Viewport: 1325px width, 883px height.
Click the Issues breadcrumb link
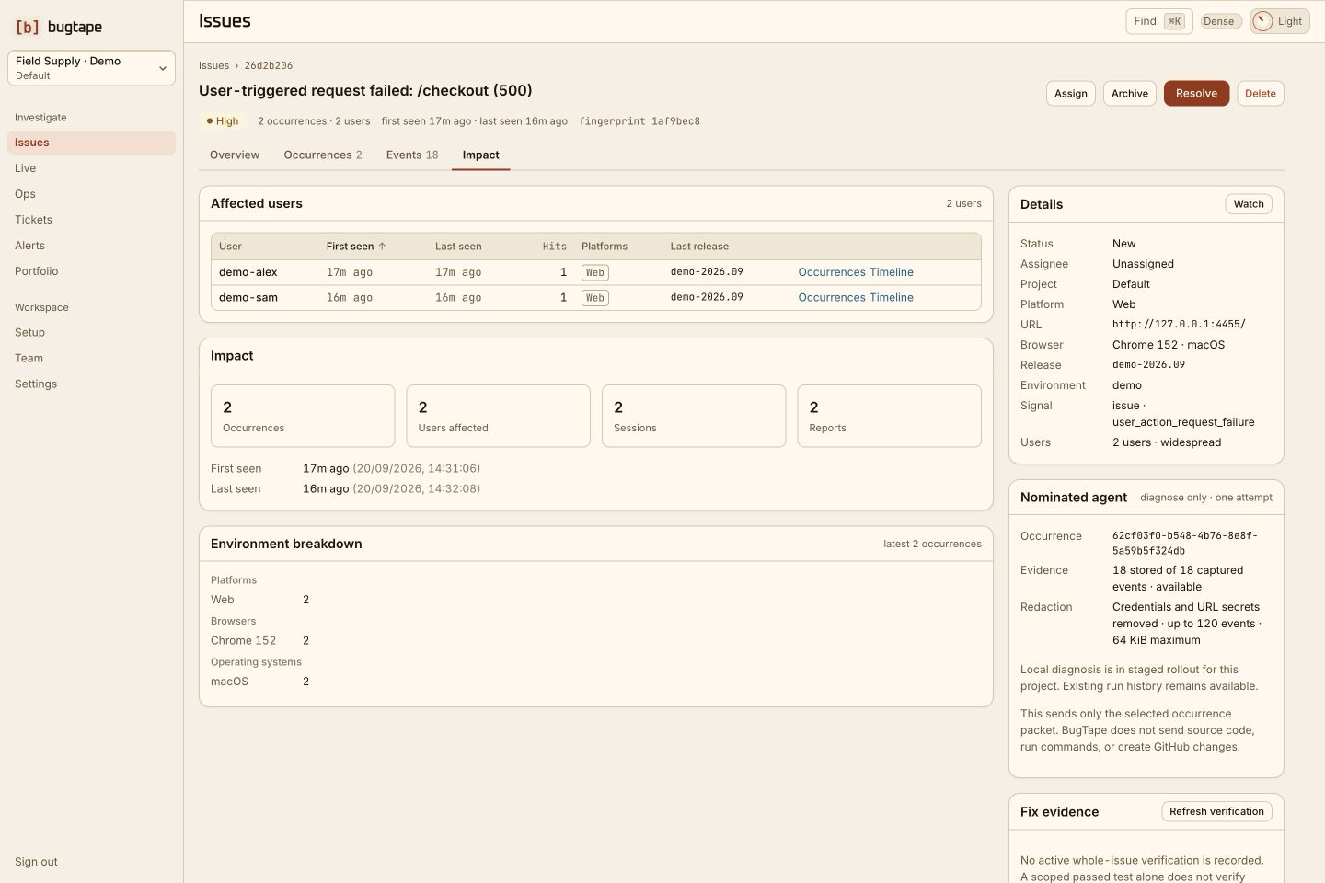tap(213, 65)
